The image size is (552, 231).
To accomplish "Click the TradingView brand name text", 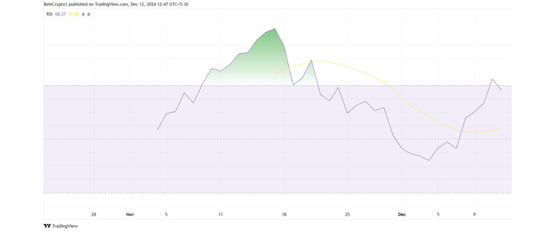I will click(65, 226).
